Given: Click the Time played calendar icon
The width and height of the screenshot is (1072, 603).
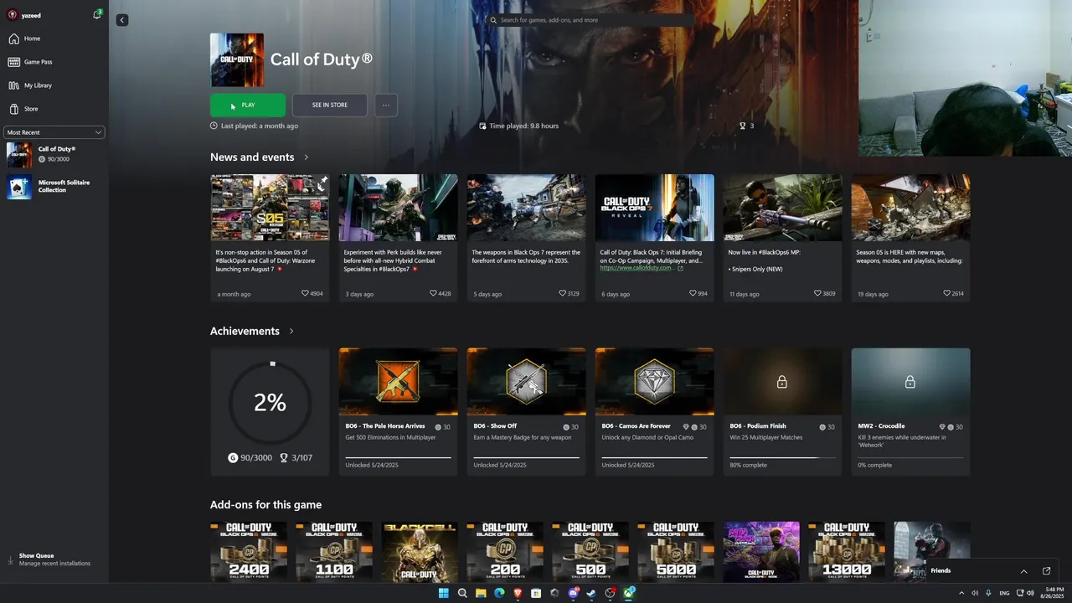Looking at the screenshot, I should pos(482,126).
